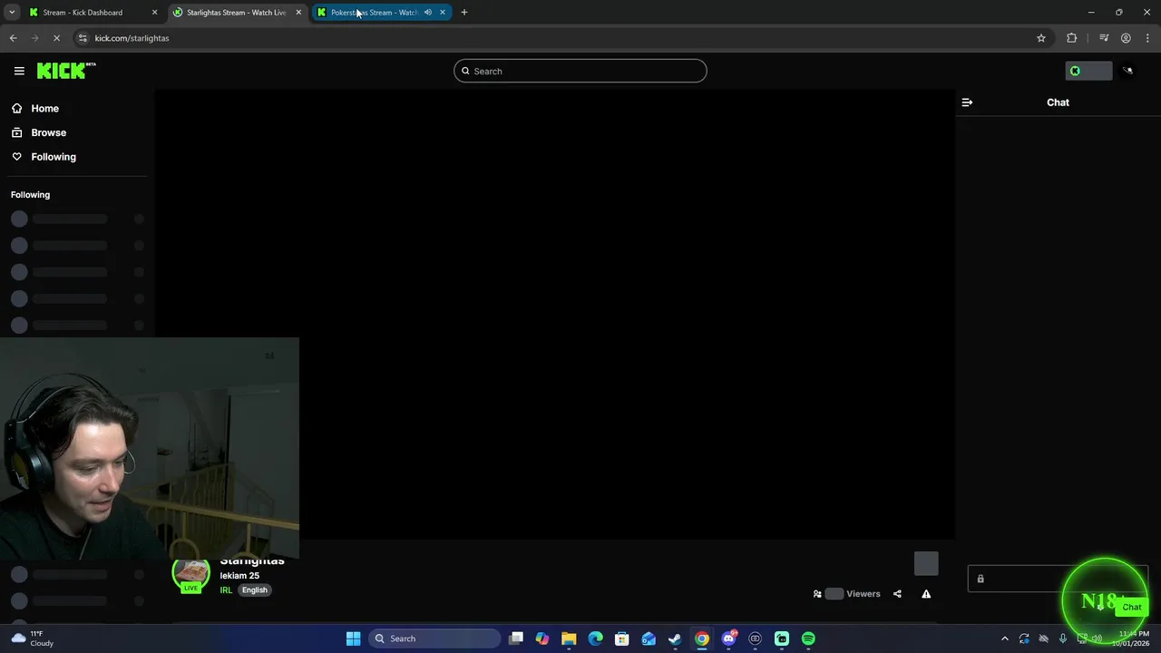1161x653 pixels.
Task: Open Task View on taskbar
Action: (x=516, y=638)
